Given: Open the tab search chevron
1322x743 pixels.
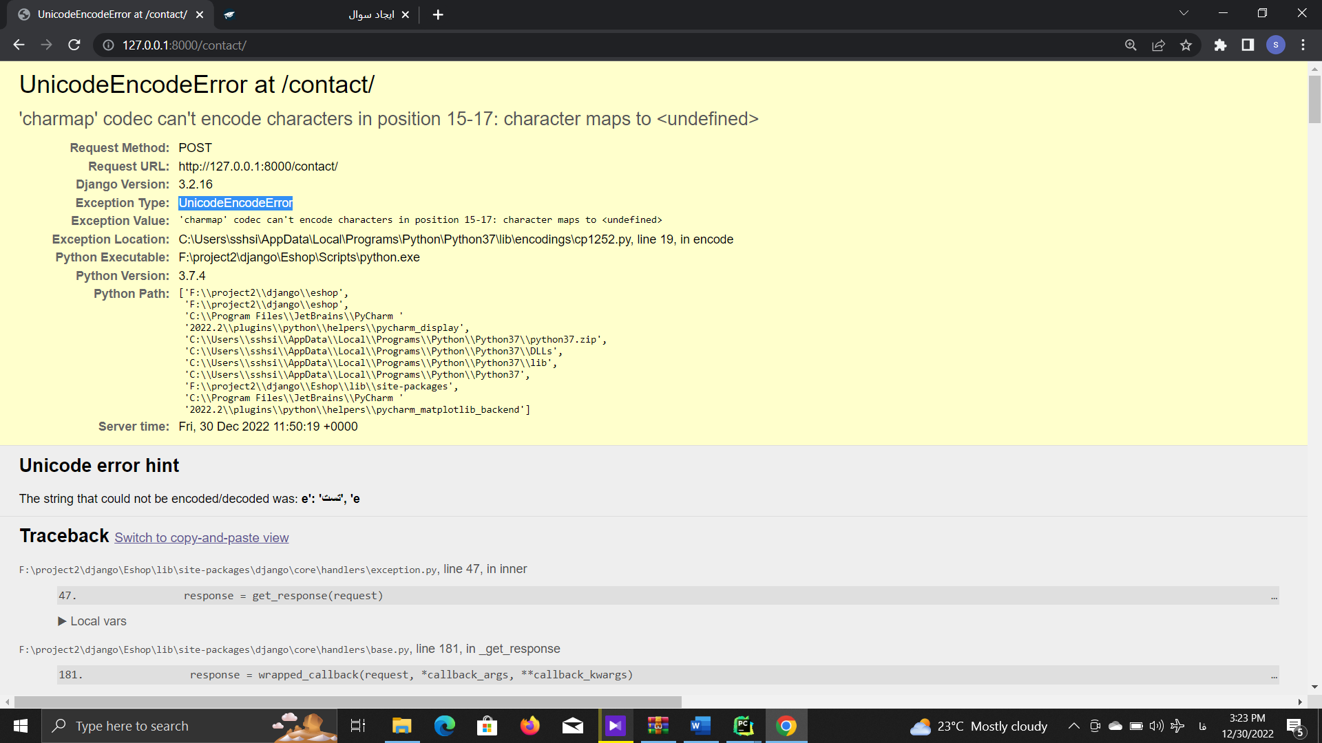Looking at the screenshot, I should click(1184, 12).
